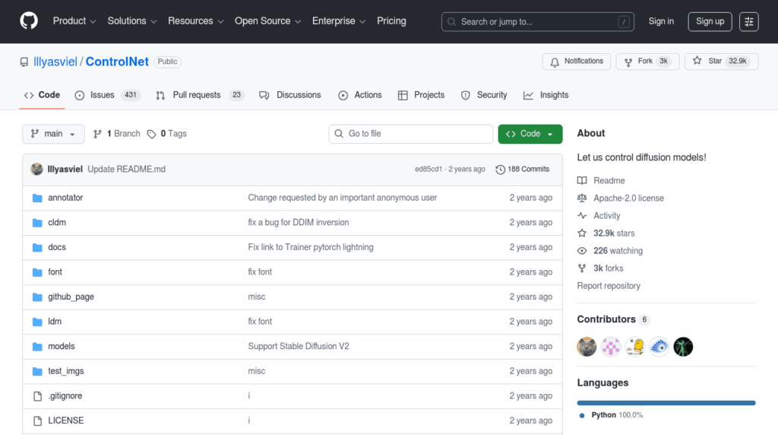The width and height of the screenshot is (778, 435).
Task: Open 'fix a bug for DDIM inversion' commit
Action: (298, 223)
